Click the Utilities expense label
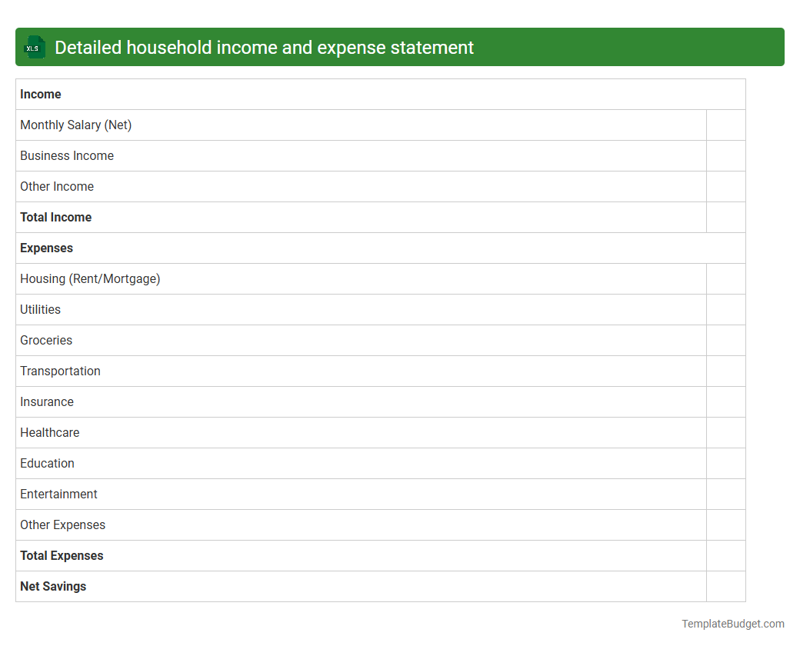 tap(40, 309)
